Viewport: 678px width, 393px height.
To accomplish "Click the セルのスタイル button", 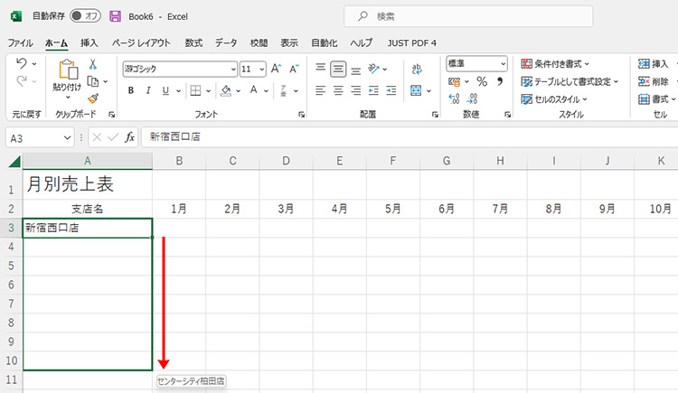I will [555, 98].
